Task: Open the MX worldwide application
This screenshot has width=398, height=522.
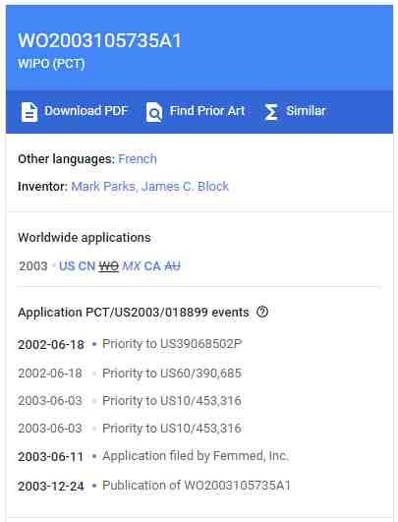Action: point(132,266)
